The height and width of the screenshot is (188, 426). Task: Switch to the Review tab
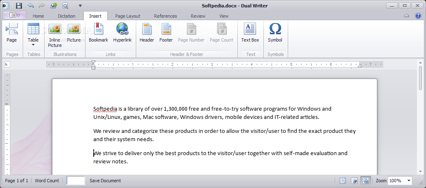click(x=198, y=16)
